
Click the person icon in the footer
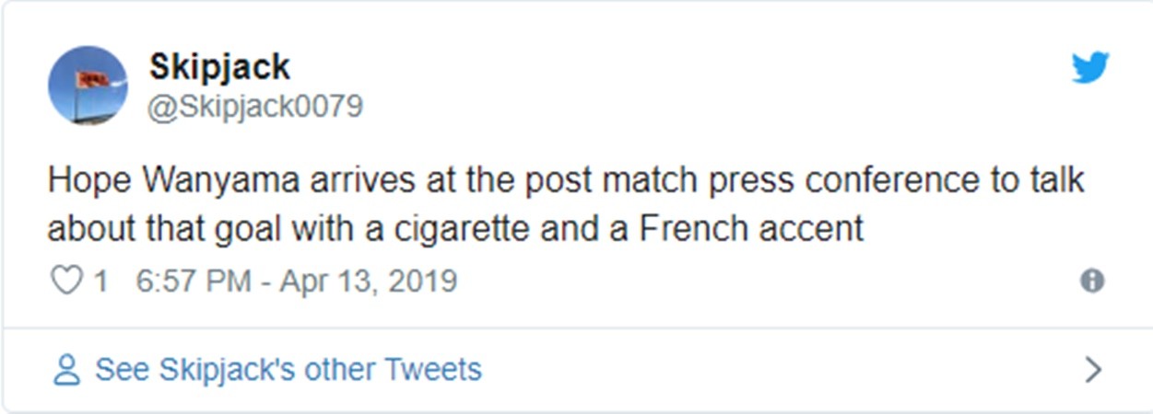[x=66, y=370]
